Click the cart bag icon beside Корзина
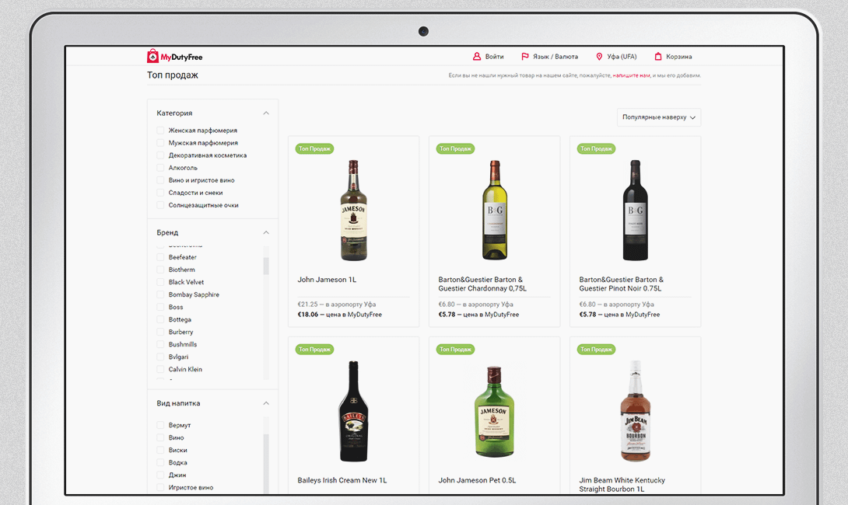 657,56
